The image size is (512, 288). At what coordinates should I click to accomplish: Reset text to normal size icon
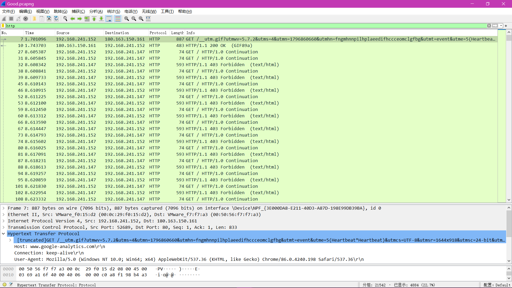pos(141,19)
